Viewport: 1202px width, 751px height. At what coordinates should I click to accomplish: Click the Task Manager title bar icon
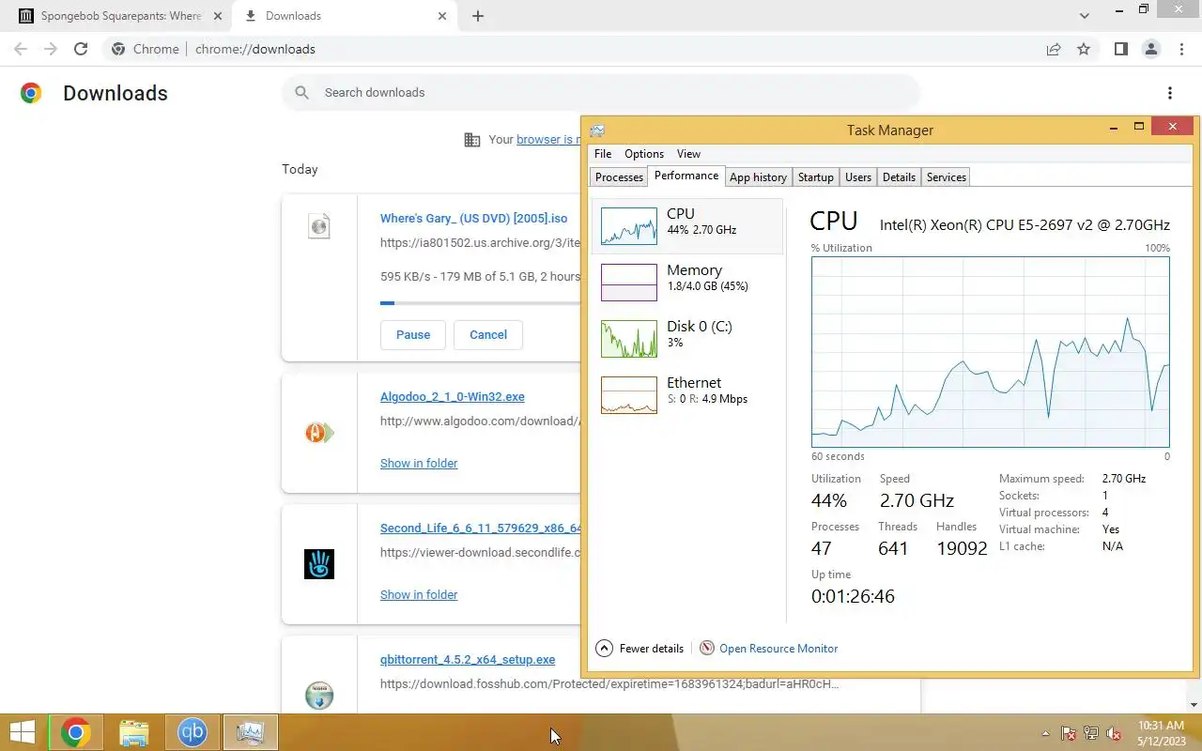pos(597,130)
